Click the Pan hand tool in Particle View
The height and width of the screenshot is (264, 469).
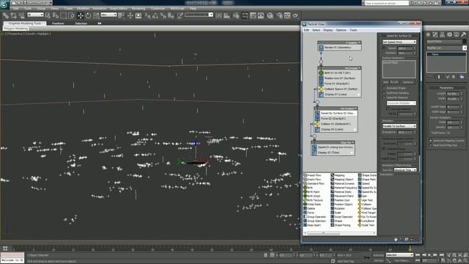click(x=396, y=239)
